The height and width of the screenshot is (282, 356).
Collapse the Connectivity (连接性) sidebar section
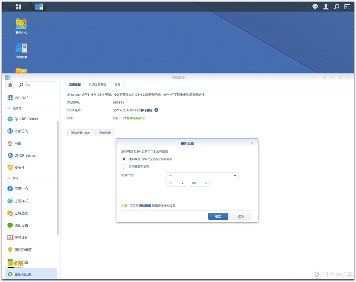(x=9, y=108)
